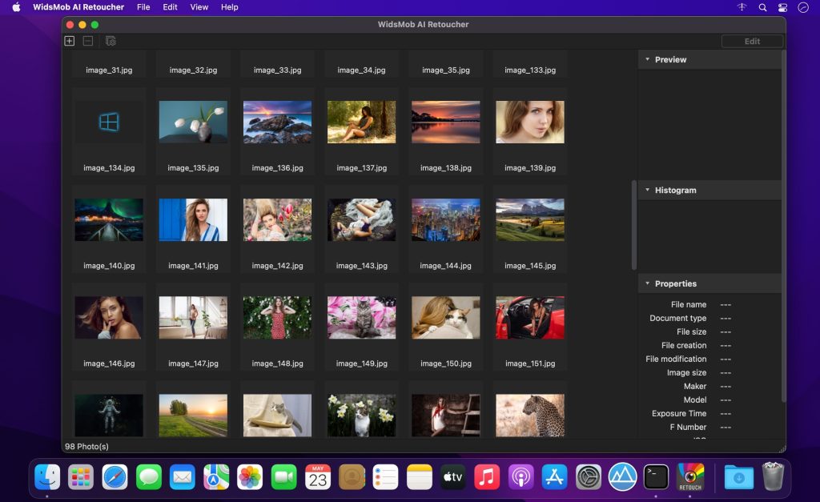Click the Remove photo minus icon

pos(90,40)
